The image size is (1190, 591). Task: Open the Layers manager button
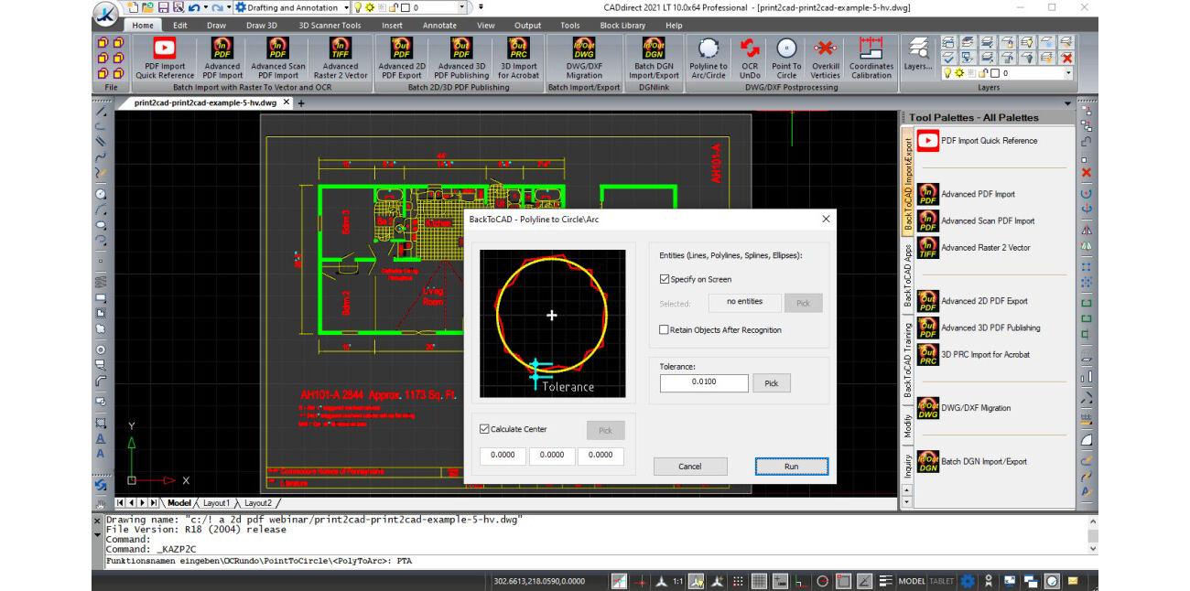point(918,55)
